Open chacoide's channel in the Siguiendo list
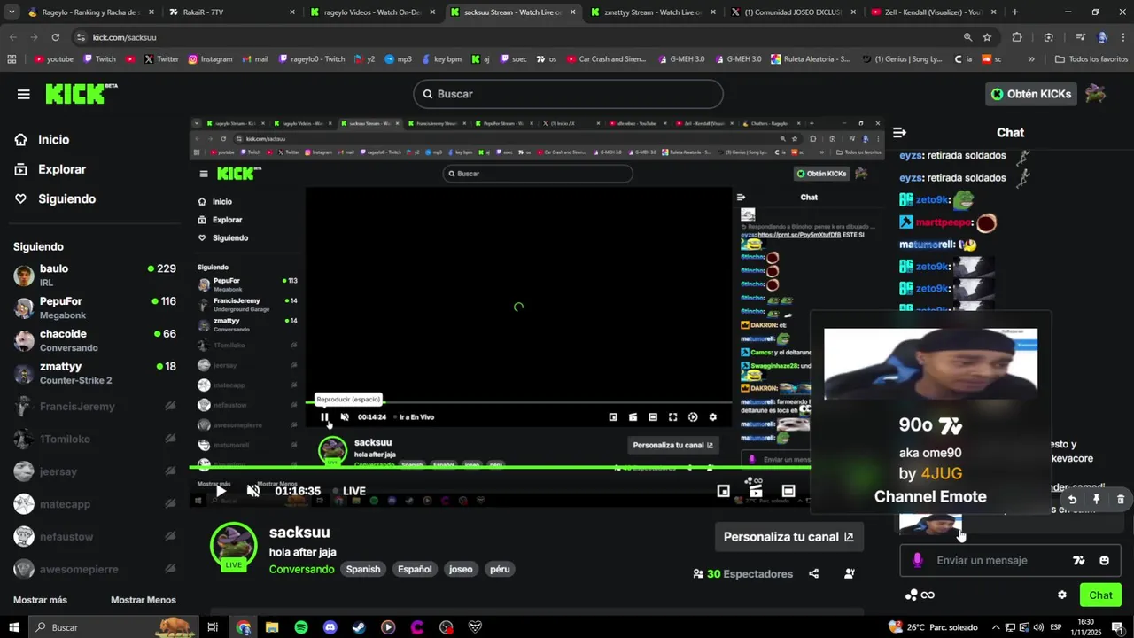The image size is (1134, 638). 95,340
